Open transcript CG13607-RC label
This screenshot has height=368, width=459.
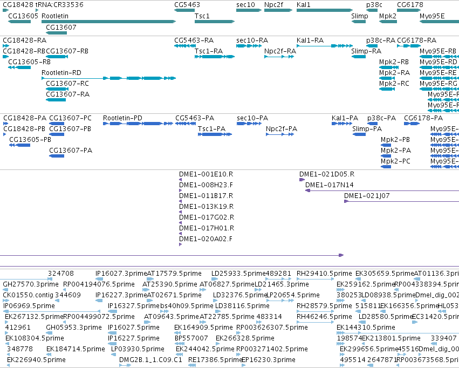67,84
